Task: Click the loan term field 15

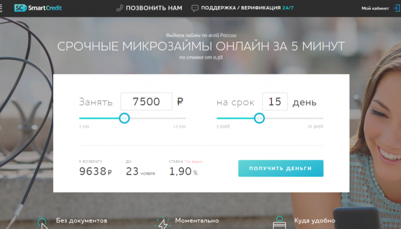Action: click(275, 101)
